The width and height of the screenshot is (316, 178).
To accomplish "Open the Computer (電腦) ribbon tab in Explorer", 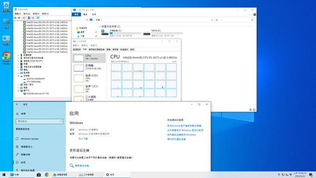I will (85, 15).
